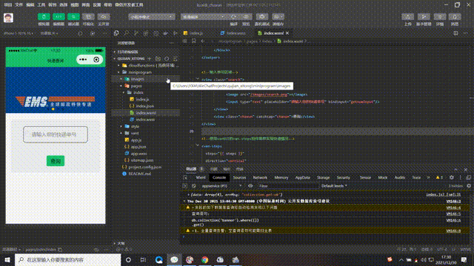Open the search icon in editor sidebar
This screenshot has height=266, width=474.
[x=126, y=33]
